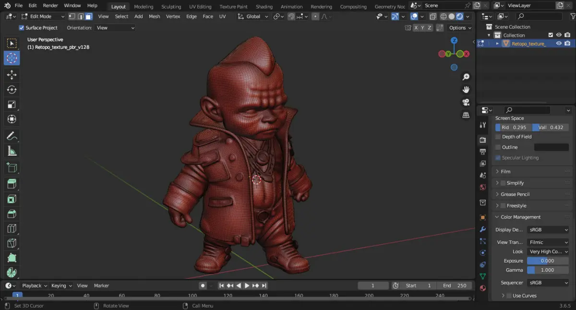This screenshot has width=576, height=310.
Task: Open the Edit Mode dropdown
Action: click(43, 16)
